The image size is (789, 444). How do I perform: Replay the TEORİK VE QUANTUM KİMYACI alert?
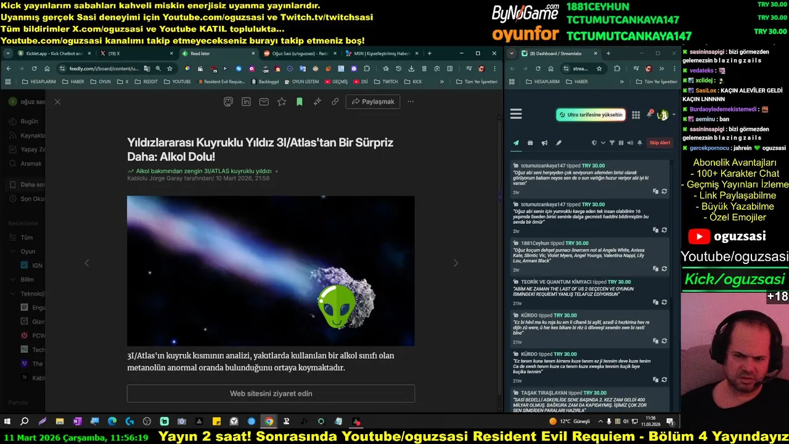pos(664,302)
